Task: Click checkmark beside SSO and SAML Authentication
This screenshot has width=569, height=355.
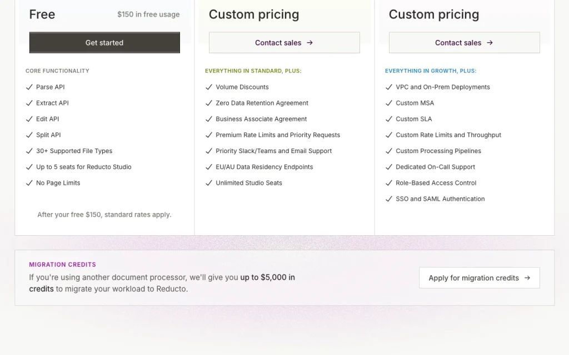Action: pos(388,199)
